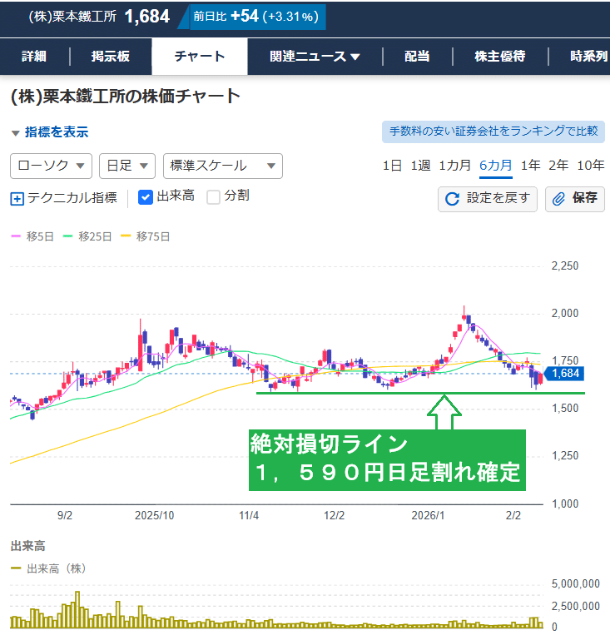The height and width of the screenshot is (635, 610).
Task: Open the 標準スケール scale dropdown
Action: tap(223, 166)
